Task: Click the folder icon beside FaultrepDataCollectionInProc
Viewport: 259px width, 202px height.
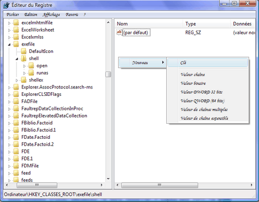Action: (16, 109)
